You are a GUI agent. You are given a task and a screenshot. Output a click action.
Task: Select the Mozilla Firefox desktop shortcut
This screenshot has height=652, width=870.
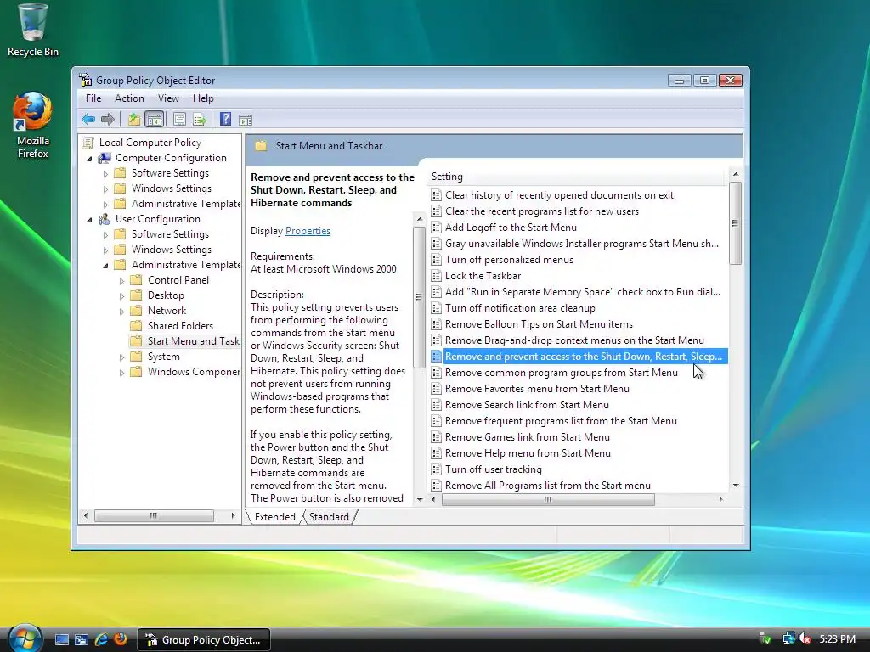(x=33, y=126)
